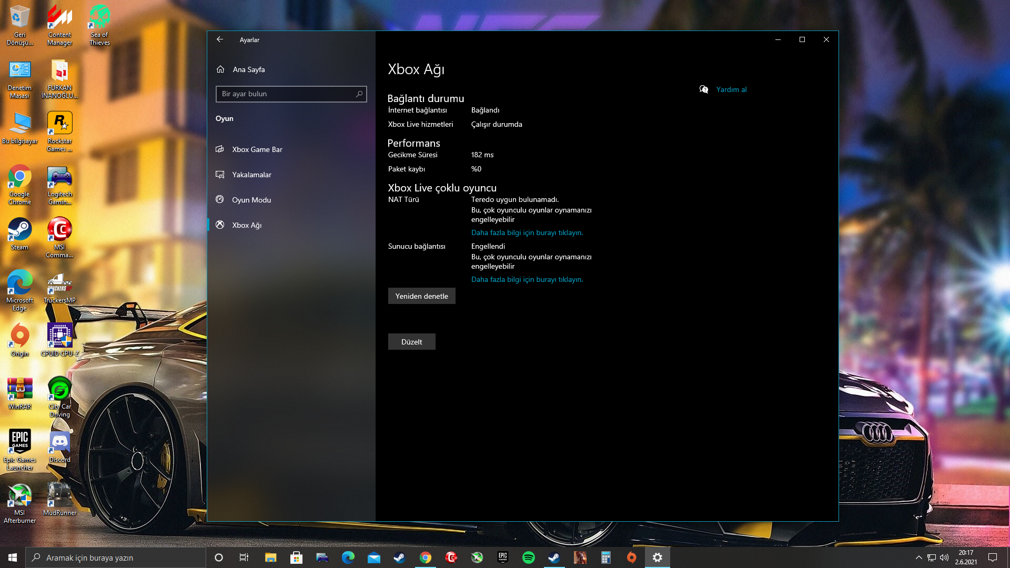This screenshot has width=1010, height=568.
Task: Open Ana Sayfa home page
Action: coord(248,69)
